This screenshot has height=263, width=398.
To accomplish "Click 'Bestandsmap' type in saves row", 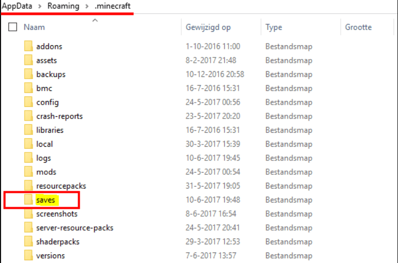I will [289, 200].
